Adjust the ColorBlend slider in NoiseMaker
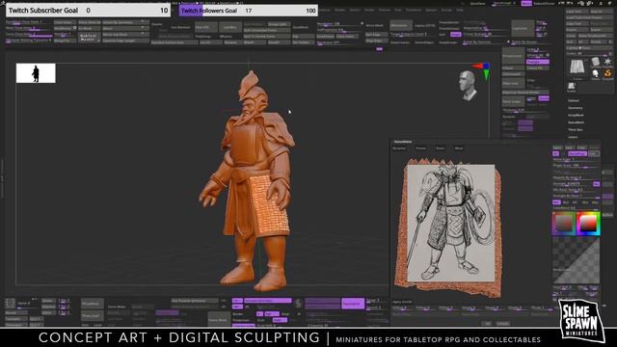The width and height of the screenshot is (617, 347). click(x=577, y=208)
